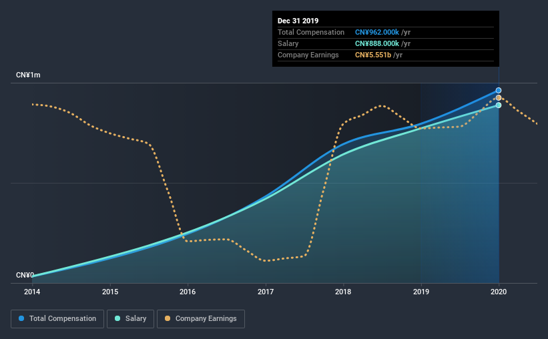Click the blue Total Compensation data point
The image size is (548, 339).
499,91
